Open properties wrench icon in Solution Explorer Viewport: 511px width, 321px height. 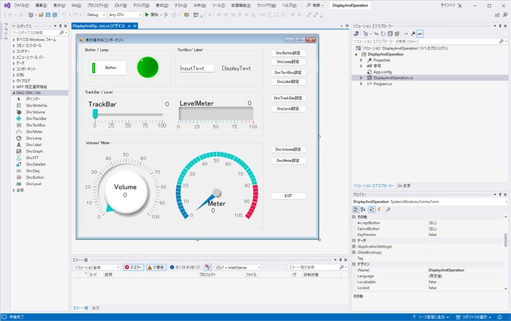413,33
